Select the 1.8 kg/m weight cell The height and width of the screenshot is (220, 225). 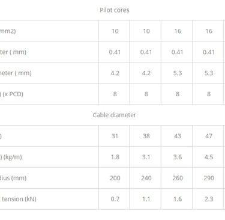[x=115, y=157]
